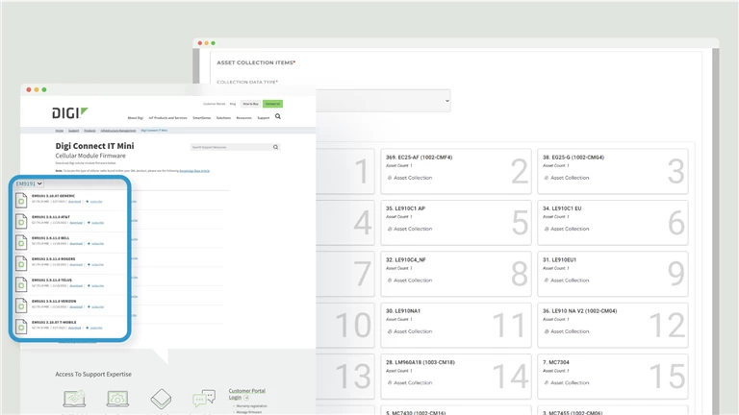The image size is (739, 415).
Task: Open the Solutions navigation menu
Action: (223, 118)
